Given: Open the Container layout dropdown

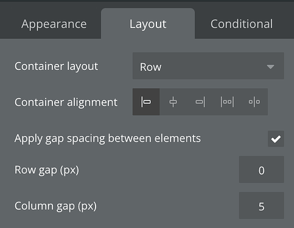Looking at the screenshot, I should (208, 66).
